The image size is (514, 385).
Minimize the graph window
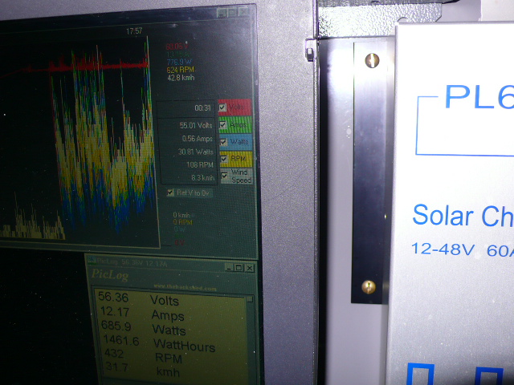(x=222, y=14)
